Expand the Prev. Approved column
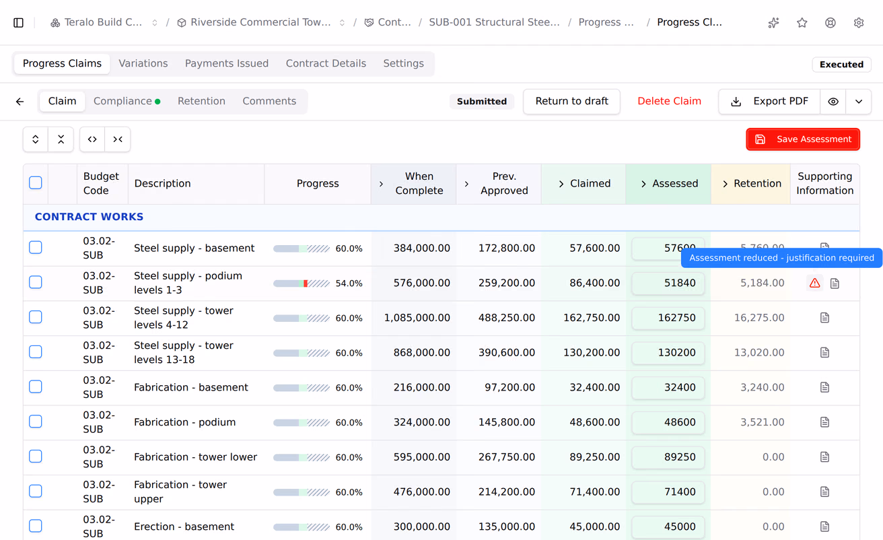This screenshot has height=540, width=883. tap(466, 184)
